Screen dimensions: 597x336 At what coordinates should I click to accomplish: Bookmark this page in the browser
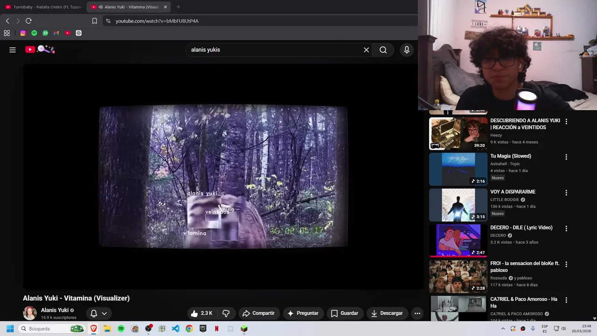click(95, 21)
